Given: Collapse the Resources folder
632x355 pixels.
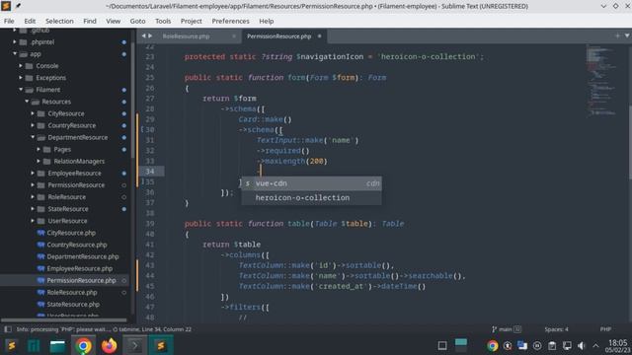Looking at the screenshot, I should pos(27,102).
